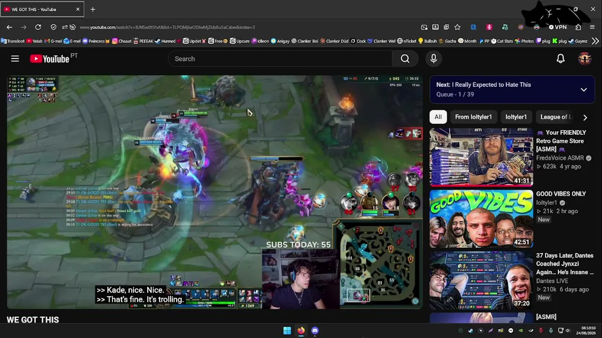Close the WE GOT THIS tab
The height and width of the screenshot is (338, 602).
pos(78,9)
